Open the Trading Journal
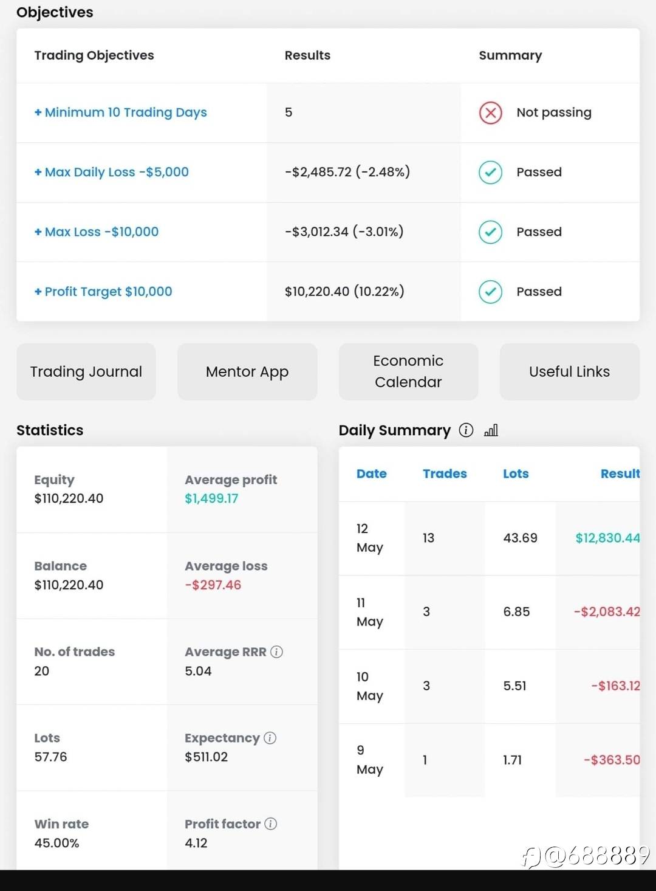Image resolution: width=656 pixels, height=891 pixels. tap(86, 371)
